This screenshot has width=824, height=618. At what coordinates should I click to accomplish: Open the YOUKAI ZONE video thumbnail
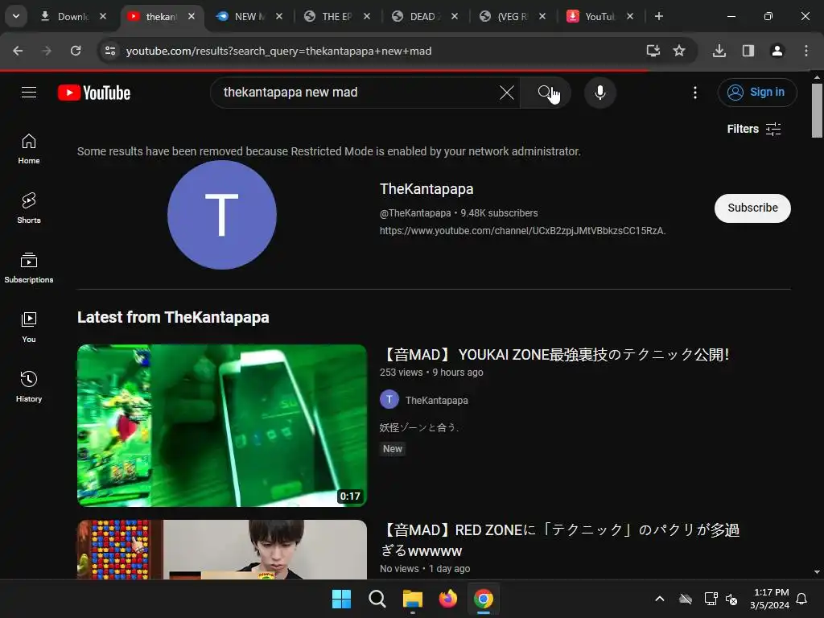[222, 425]
